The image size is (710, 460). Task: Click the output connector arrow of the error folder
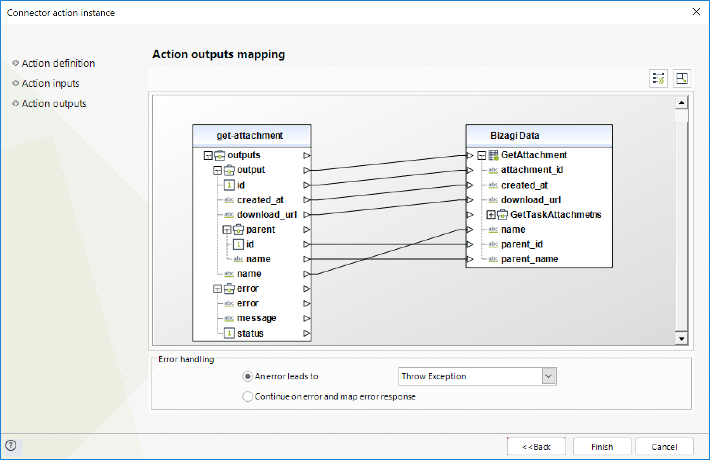(306, 289)
